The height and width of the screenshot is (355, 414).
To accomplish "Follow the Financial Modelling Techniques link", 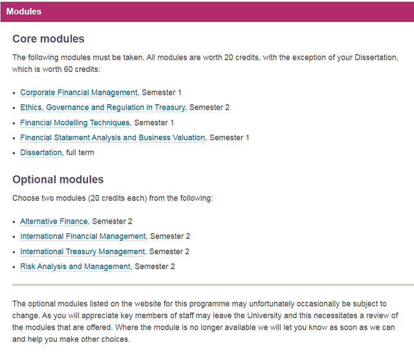I will (75, 122).
